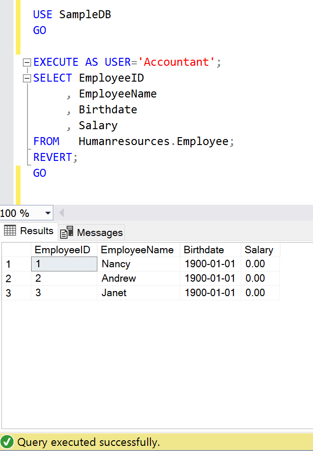Open the 100 % zoom dropdown
This screenshot has height=451, width=313.
[x=48, y=214]
